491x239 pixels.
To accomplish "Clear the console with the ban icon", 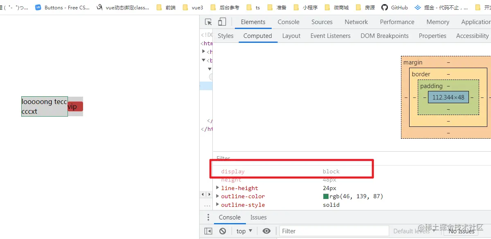I will coord(223,231).
